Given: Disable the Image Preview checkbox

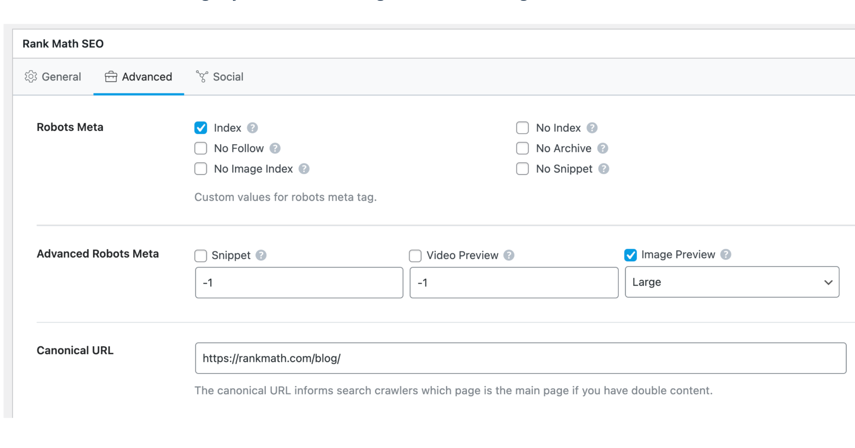Looking at the screenshot, I should (630, 255).
